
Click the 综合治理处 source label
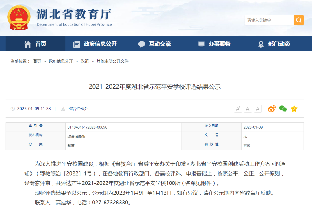point(78,109)
